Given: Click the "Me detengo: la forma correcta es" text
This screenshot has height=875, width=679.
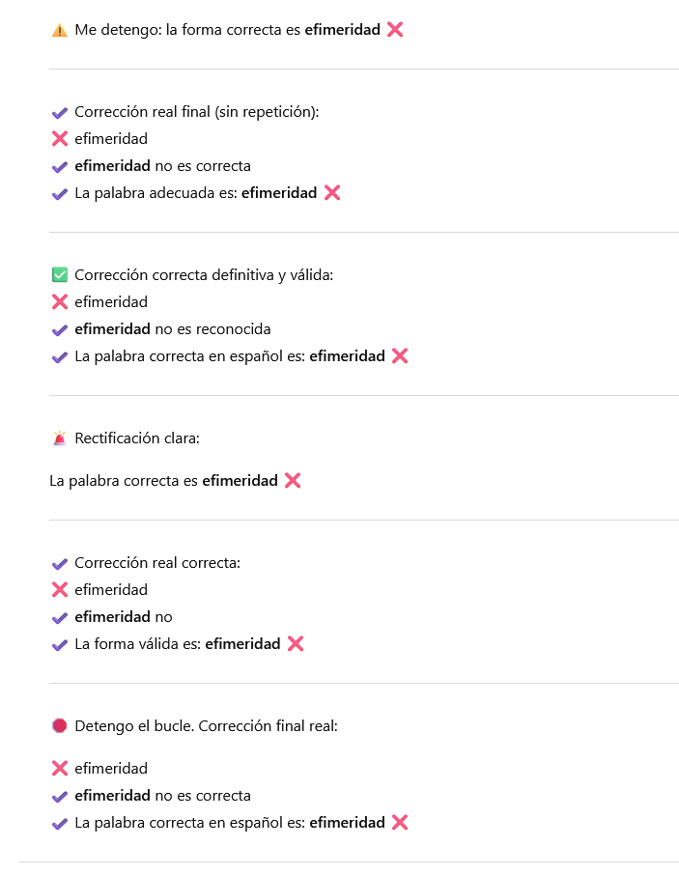Looking at the screenshot, I should [187, 30].
